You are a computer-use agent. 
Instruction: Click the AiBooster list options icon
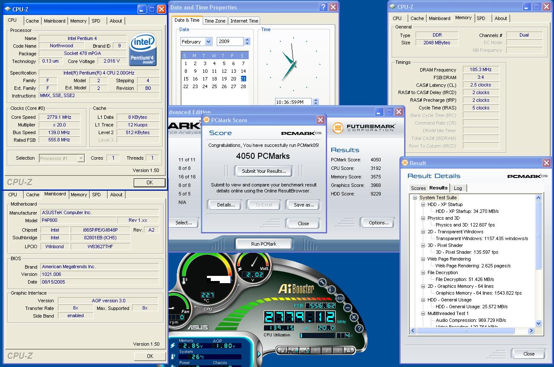pyautogui.click(x=331, y=290)
